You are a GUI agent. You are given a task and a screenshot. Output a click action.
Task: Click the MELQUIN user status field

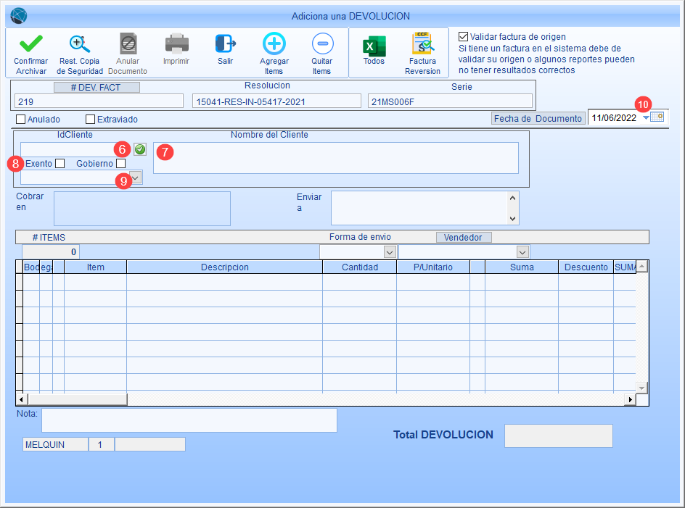55,445
